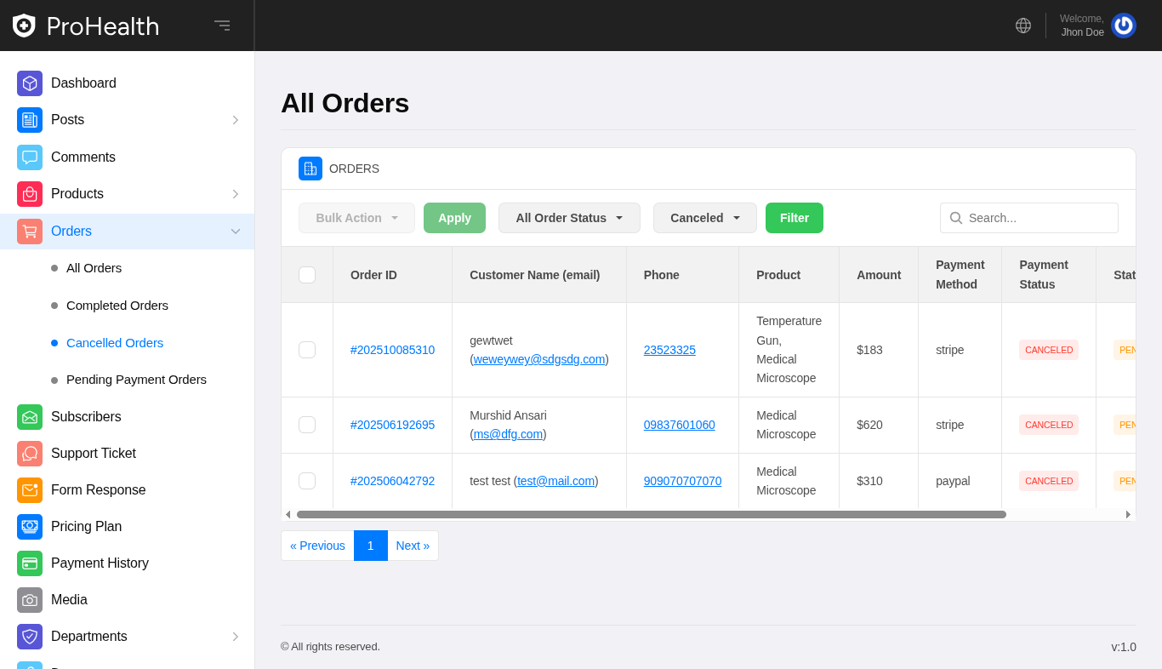Open Support Ticket chat icon
Screen dimensions: 1162x669
point(30,454)
